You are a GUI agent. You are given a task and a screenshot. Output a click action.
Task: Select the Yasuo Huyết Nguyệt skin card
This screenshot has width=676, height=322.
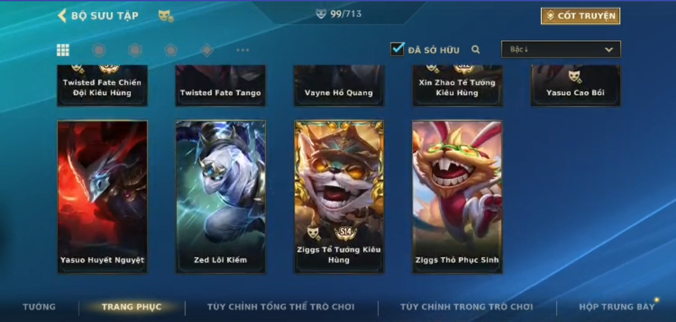102,196
